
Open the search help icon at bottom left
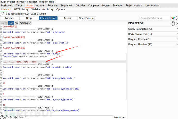(2, 117)
